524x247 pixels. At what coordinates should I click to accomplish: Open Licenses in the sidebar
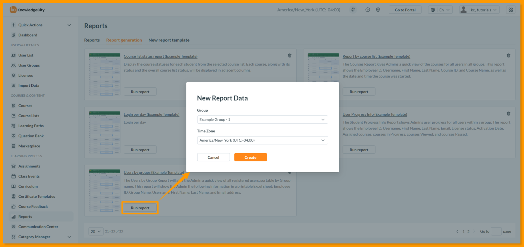(25, 75)
